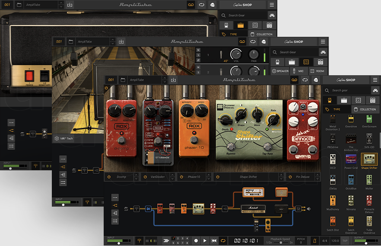Choose the single-line chain routing layout

coord(115,198)
